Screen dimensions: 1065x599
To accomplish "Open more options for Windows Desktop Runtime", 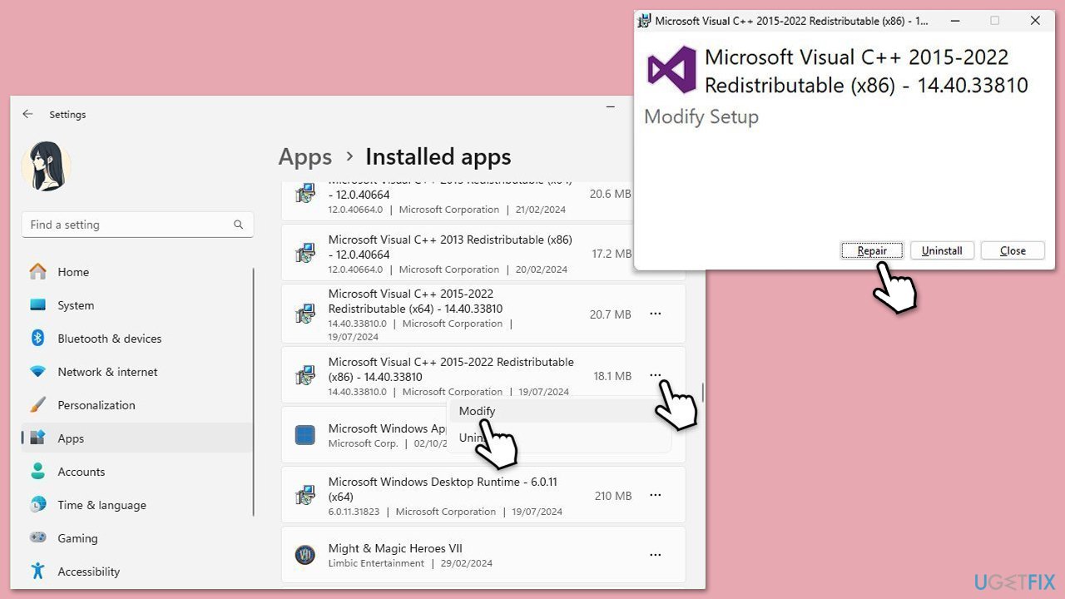I will click(655, 495).
